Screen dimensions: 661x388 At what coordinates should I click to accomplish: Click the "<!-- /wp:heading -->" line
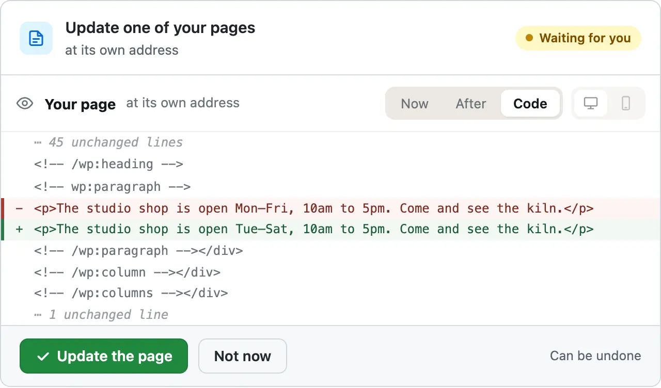tap(109, 164)
